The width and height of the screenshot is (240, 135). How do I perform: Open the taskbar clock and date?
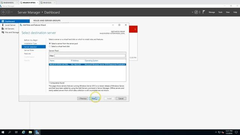tap(229, 132)
